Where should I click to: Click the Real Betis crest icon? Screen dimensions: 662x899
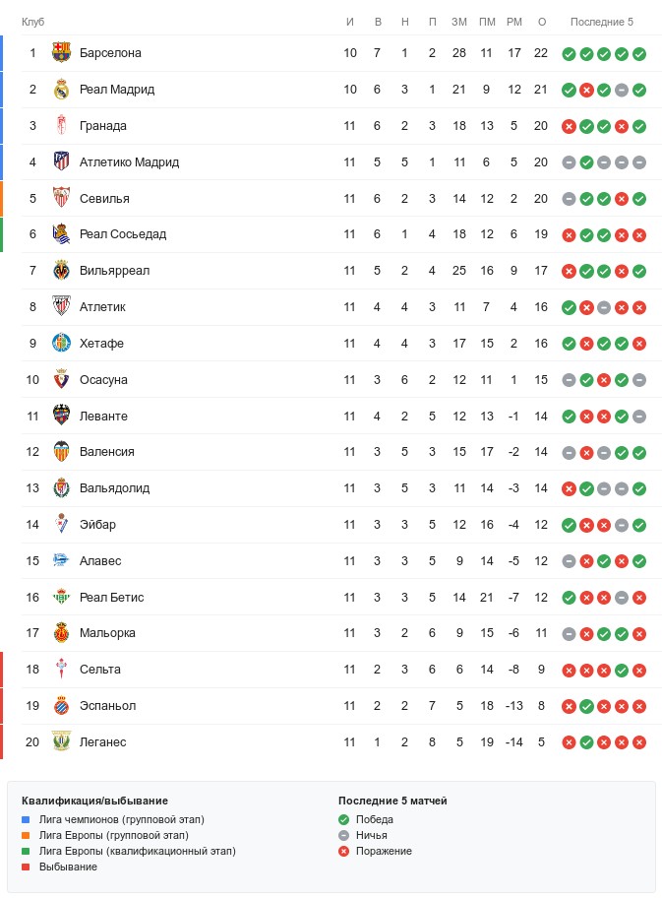click(61, 598)
